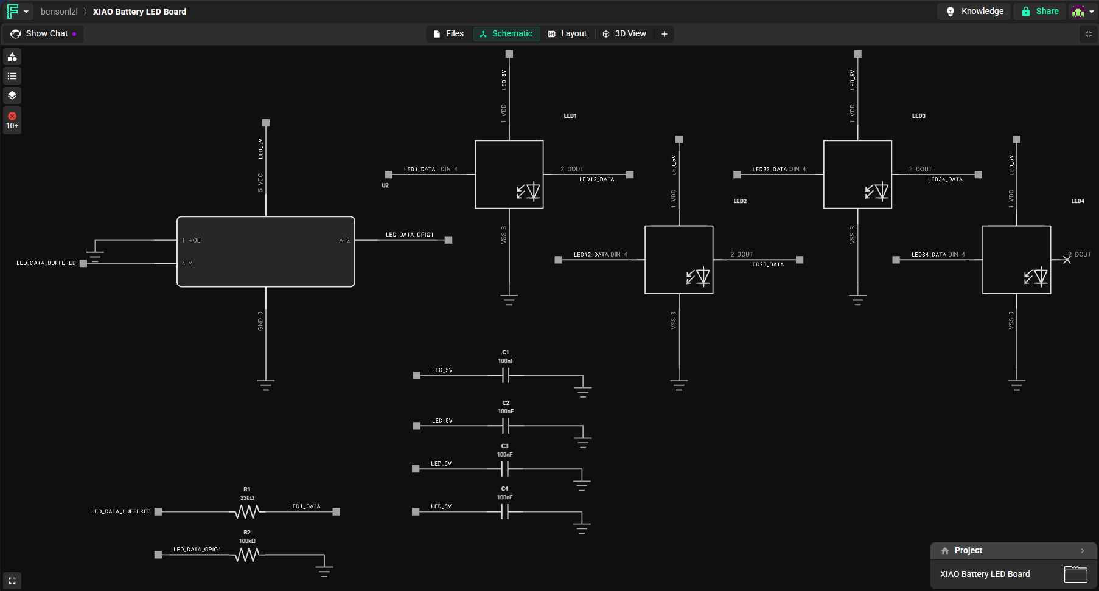Viewport: 1099px width, 591px height.
Task: Click the fit-to-screen icon at bottom left
Action: 12,581
